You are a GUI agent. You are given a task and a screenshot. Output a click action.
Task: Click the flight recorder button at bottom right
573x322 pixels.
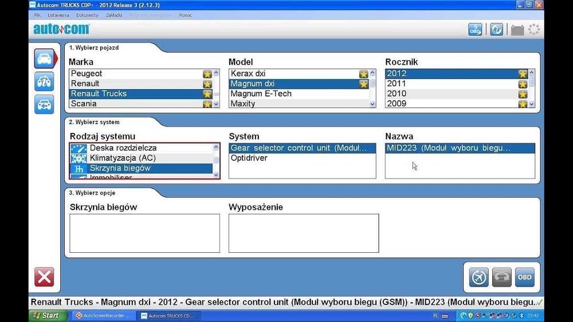coord(478,277)
